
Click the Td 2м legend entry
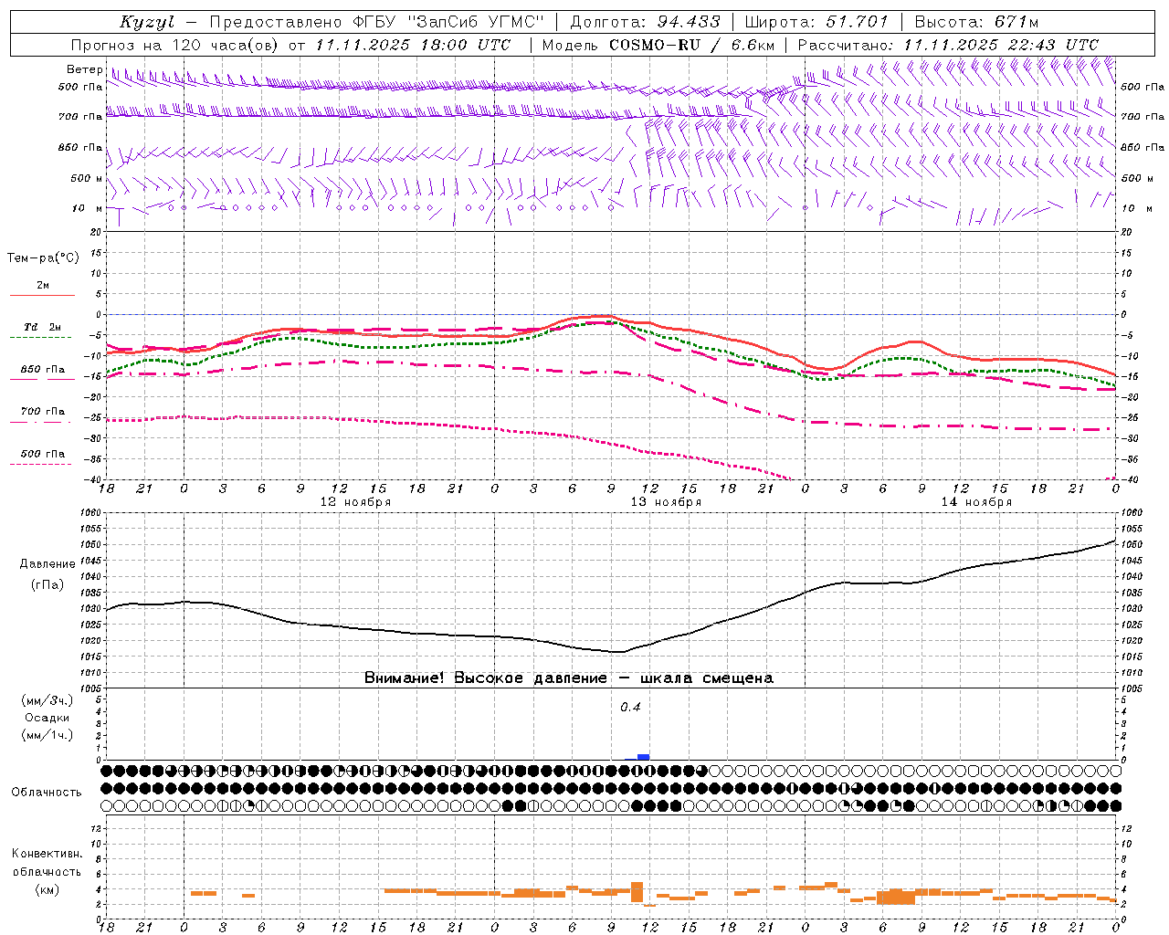tap(42, 327)
